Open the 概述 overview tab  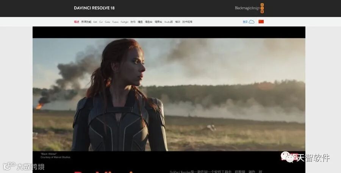click(x=77, y=22)
